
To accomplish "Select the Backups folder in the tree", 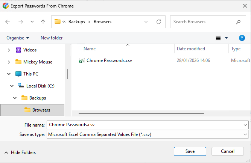I will [x=38, y=98].
